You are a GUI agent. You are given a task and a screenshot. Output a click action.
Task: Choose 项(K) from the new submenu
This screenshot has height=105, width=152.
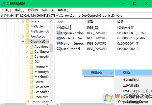(133, 73)
